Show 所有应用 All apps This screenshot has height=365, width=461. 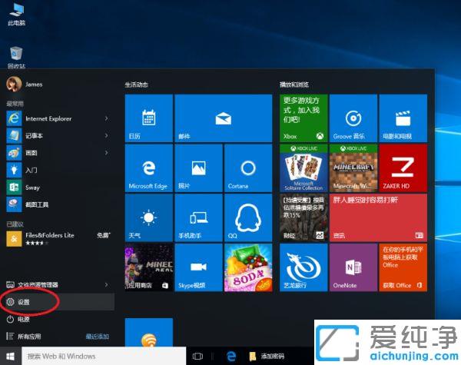24,336
